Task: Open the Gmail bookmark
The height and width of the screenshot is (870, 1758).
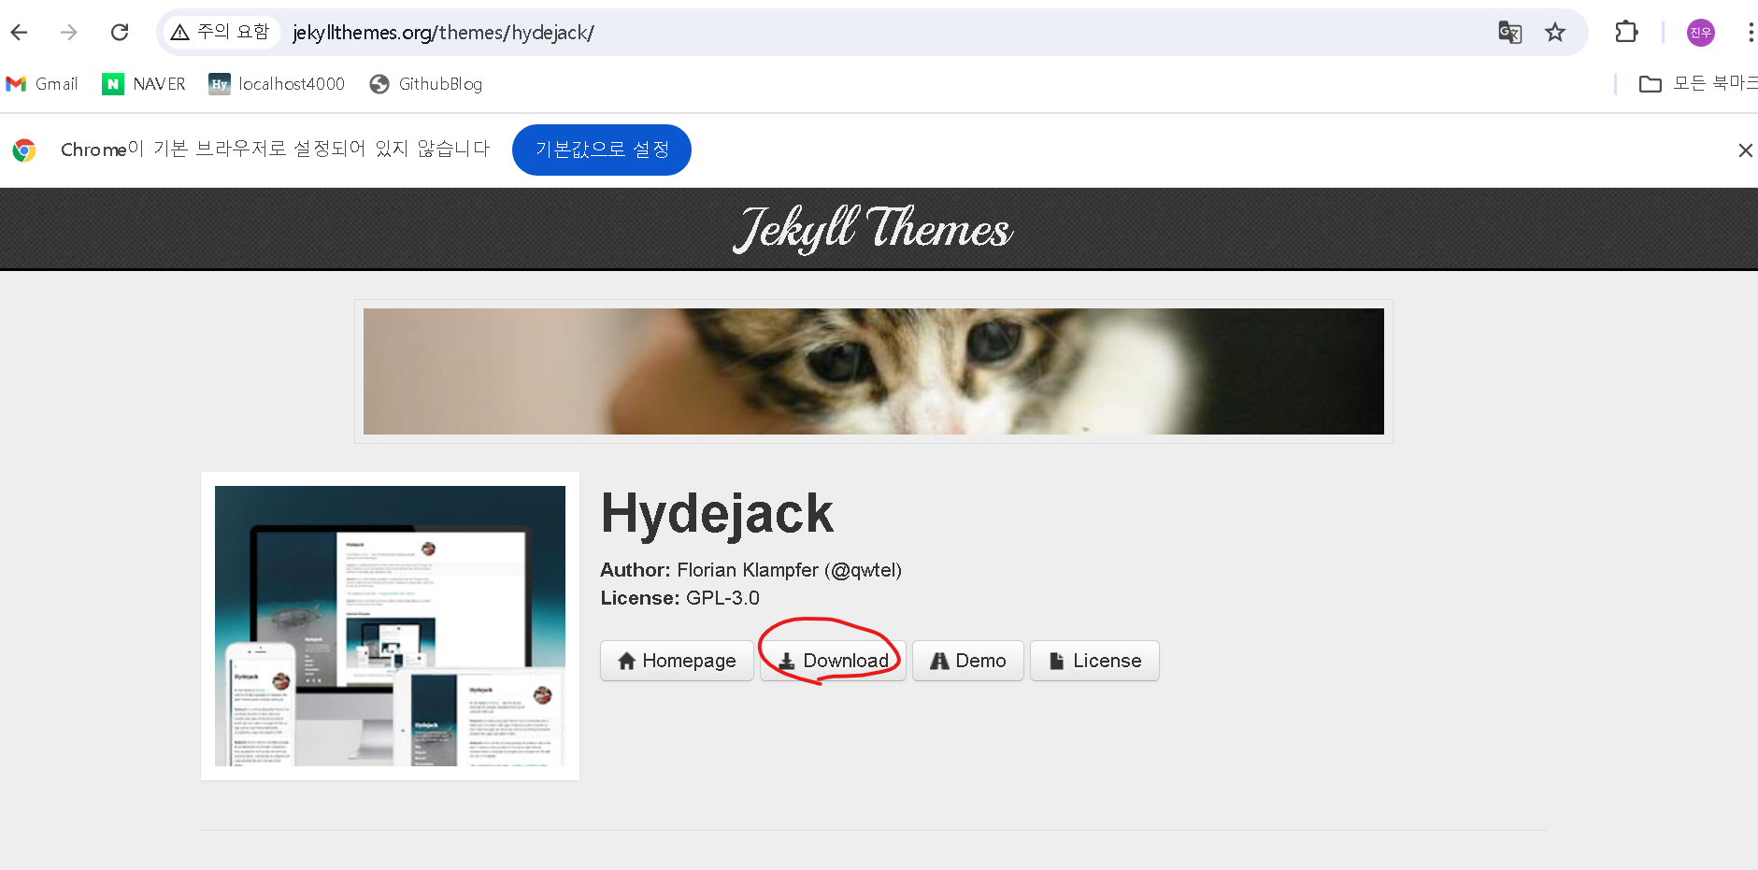Action: point(42,84)
